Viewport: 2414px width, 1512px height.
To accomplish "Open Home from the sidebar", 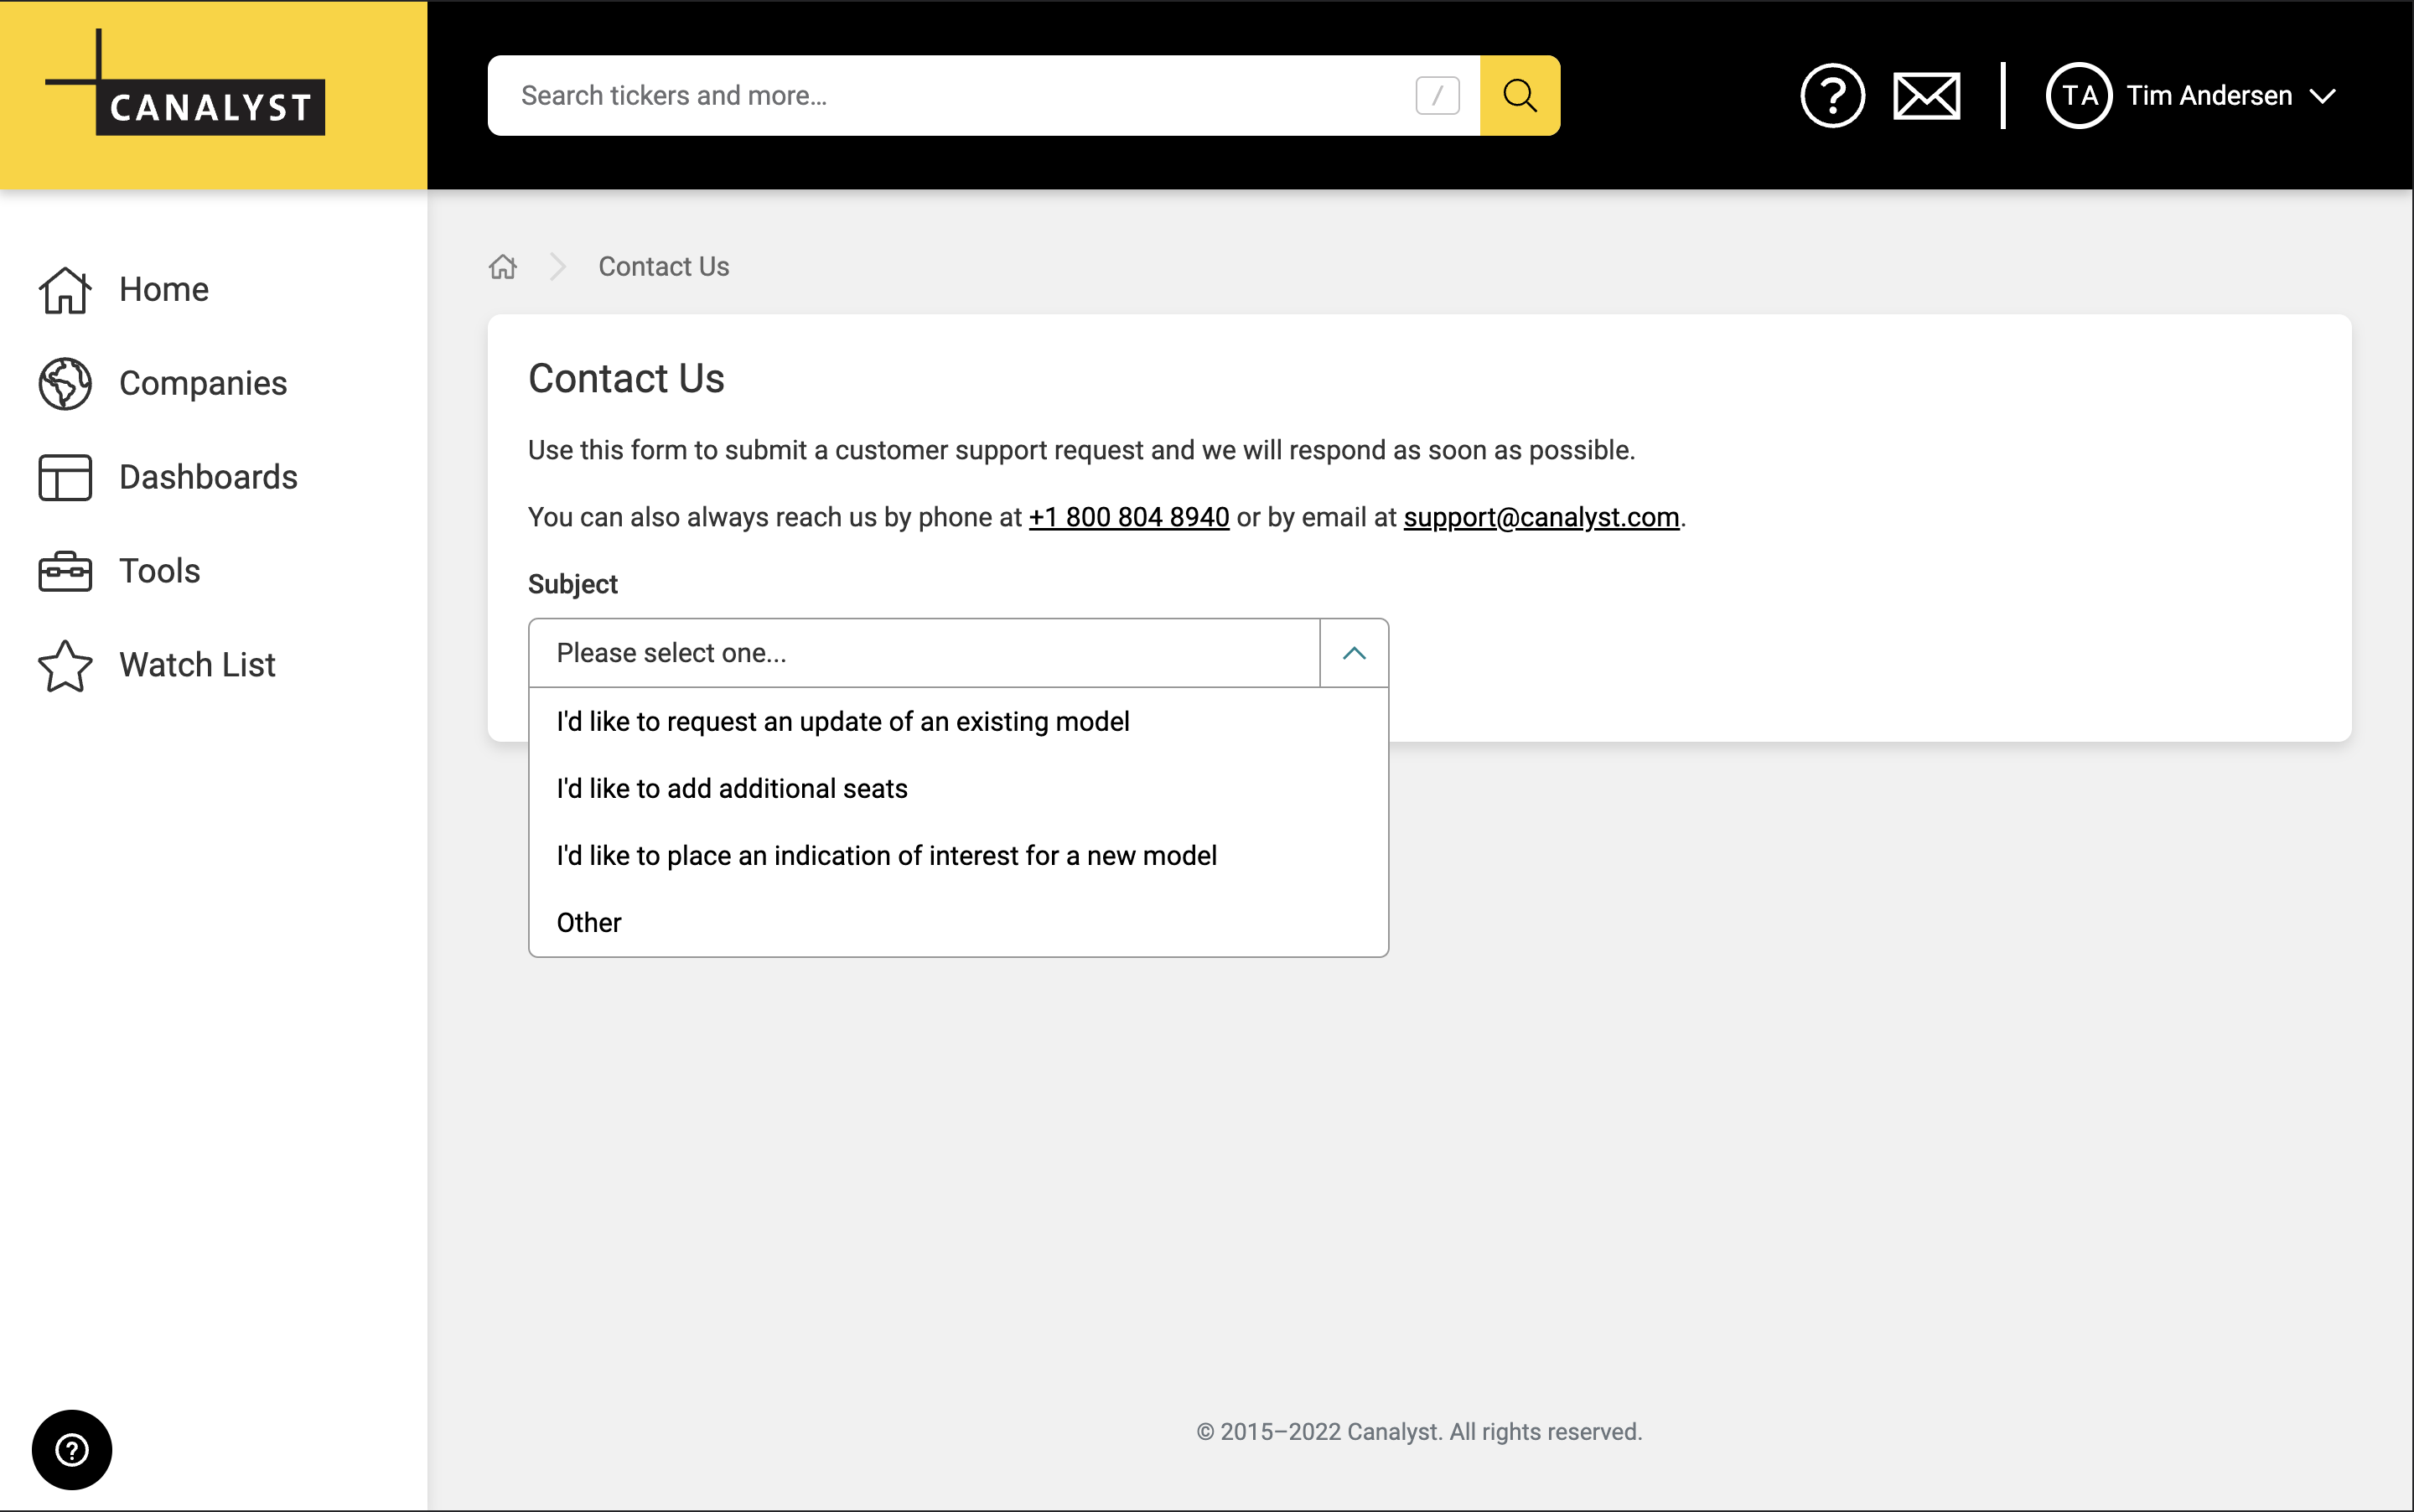I will [x=163, y=290].
